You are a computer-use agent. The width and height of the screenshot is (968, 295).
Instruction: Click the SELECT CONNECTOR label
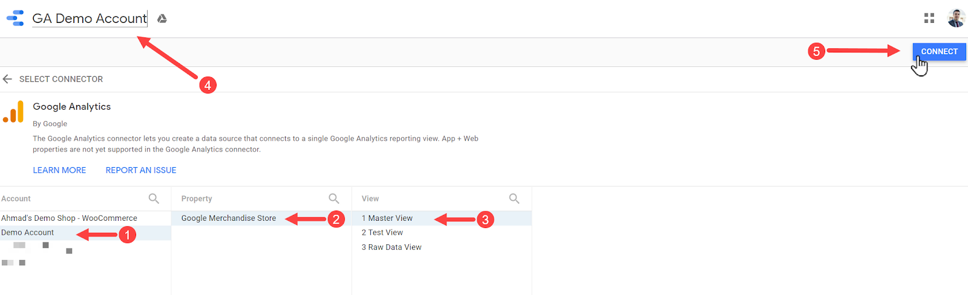coord(61,79)
